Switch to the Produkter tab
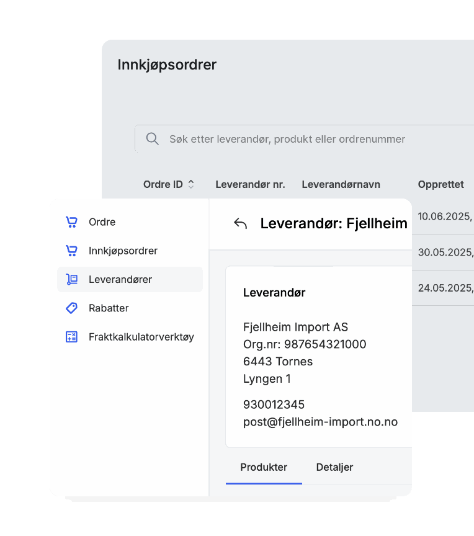 click(264, 467)
